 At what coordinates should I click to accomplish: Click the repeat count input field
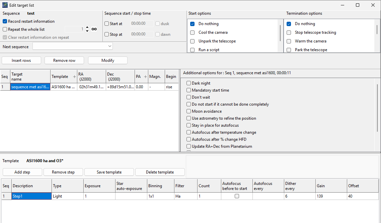[75, 29]
